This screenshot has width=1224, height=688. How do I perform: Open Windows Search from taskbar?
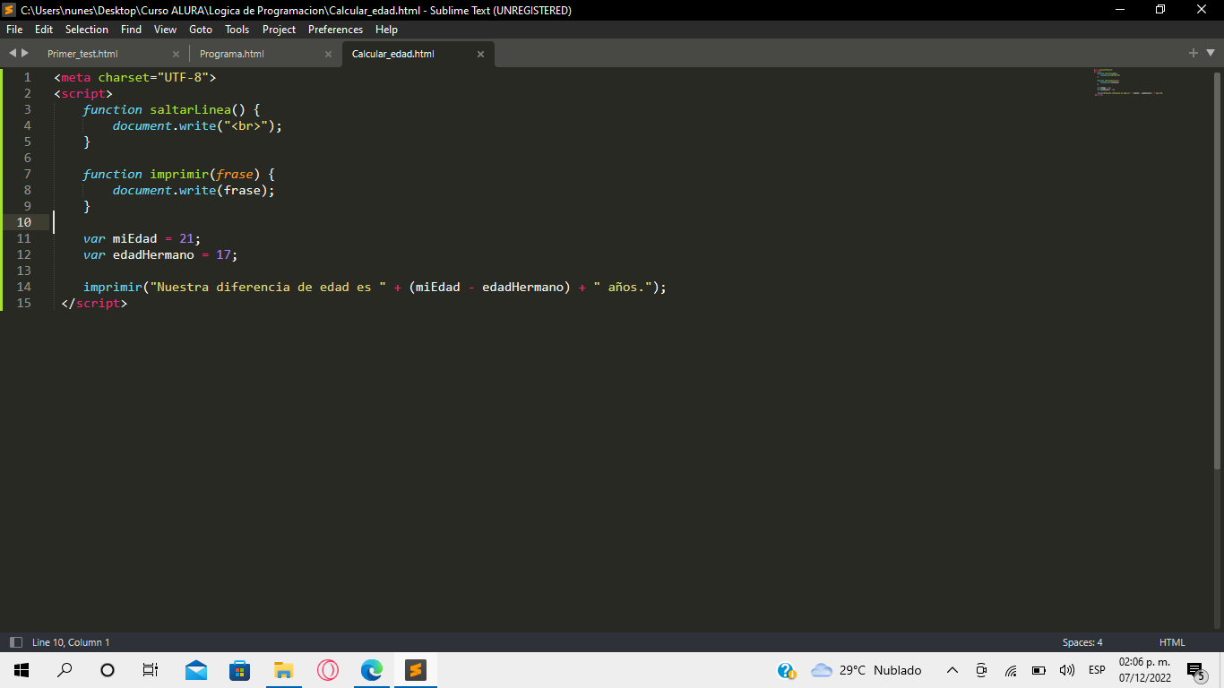(65, 670)
